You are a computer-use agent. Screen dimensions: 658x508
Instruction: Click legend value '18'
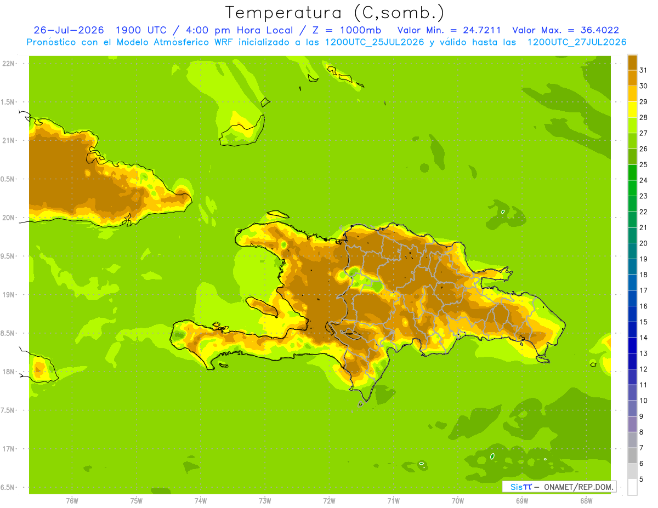[x=643, y=275]
